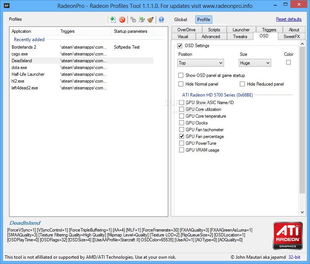Switch to the Visual tab
310x264 pixels.
[x=183, y=37]
